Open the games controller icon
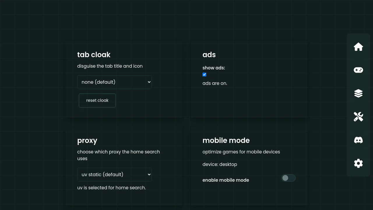Screen dimensions: 373x210 (x=358, y=70)
